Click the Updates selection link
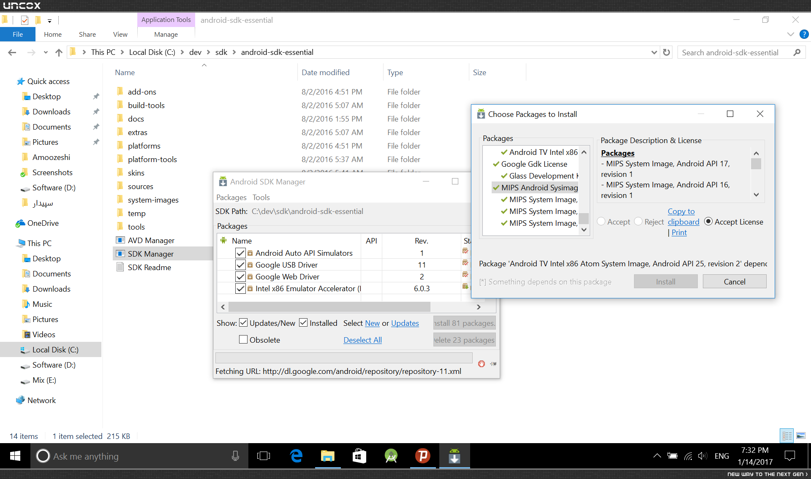811x479 pixels. (x=405, y=323)
